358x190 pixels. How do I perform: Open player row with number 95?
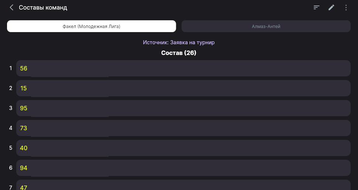click(x=183, y=108)
